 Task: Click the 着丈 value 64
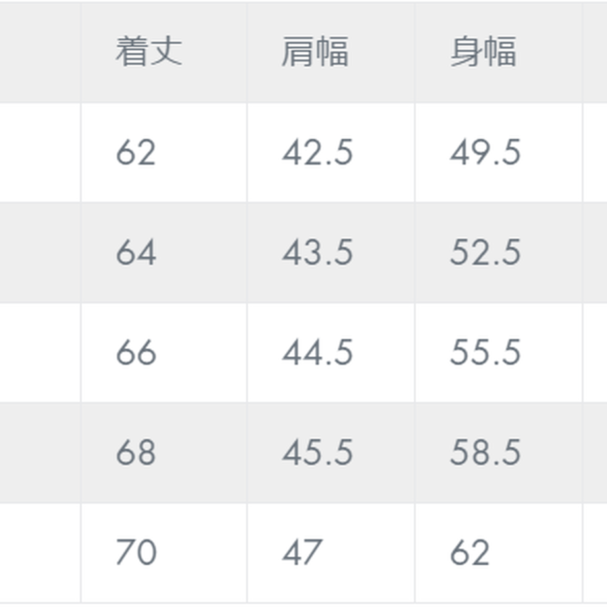coord(137,252)
